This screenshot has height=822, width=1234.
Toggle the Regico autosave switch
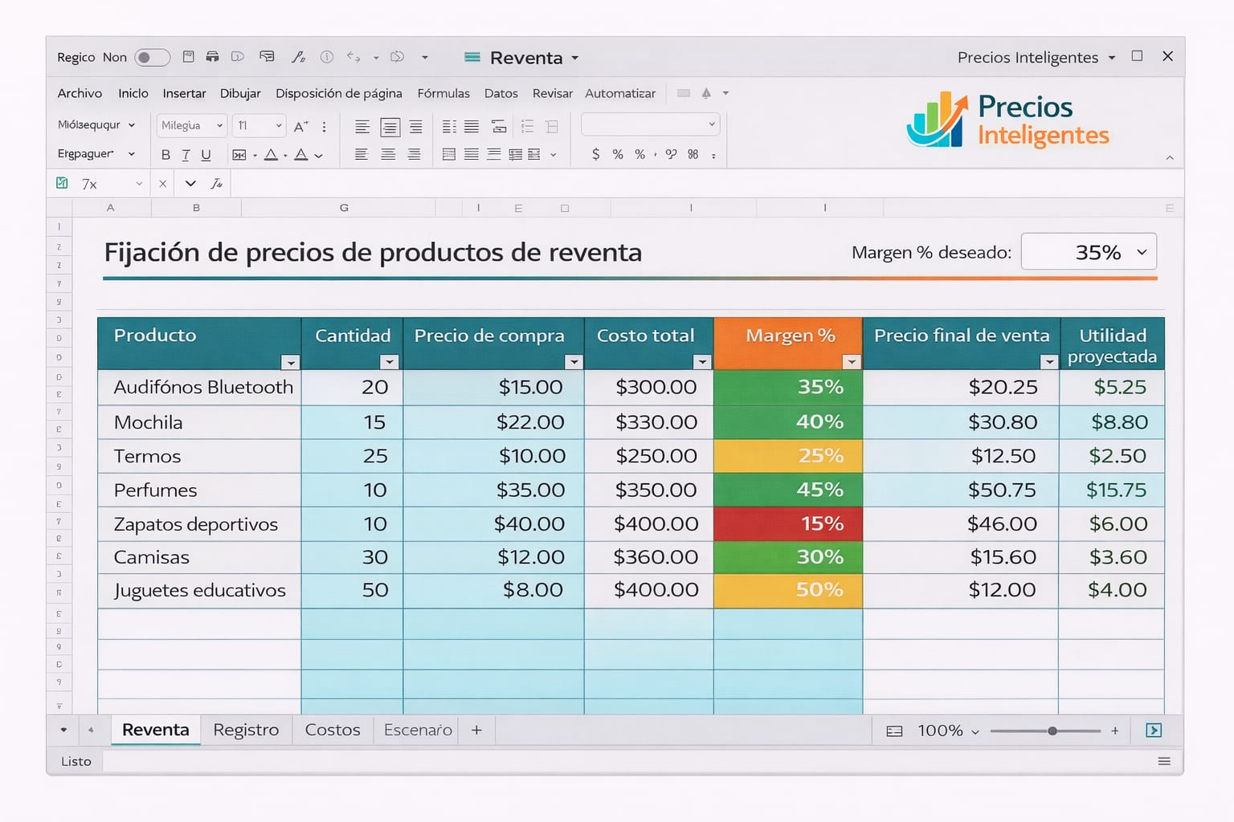(152, 57)
